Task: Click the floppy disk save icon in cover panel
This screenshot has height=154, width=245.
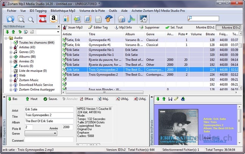Action: 170,99
